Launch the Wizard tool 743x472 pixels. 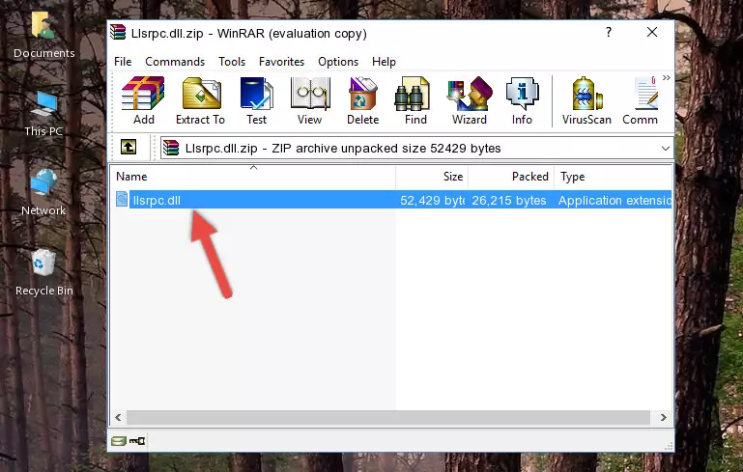coord(470,100)
